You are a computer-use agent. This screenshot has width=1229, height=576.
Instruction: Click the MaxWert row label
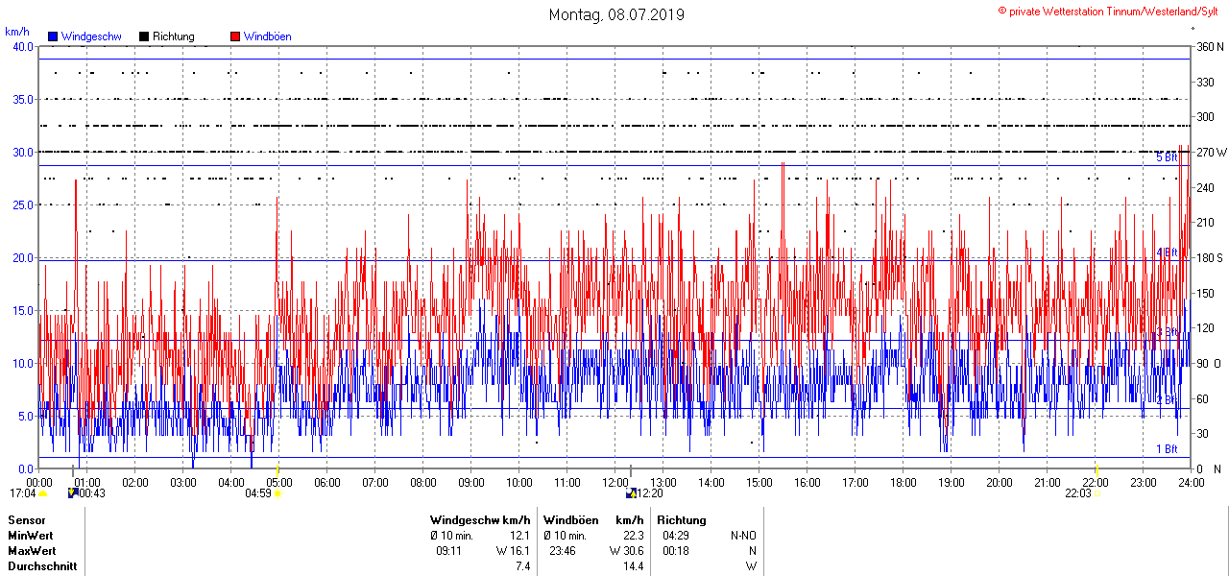click(32, 551)
